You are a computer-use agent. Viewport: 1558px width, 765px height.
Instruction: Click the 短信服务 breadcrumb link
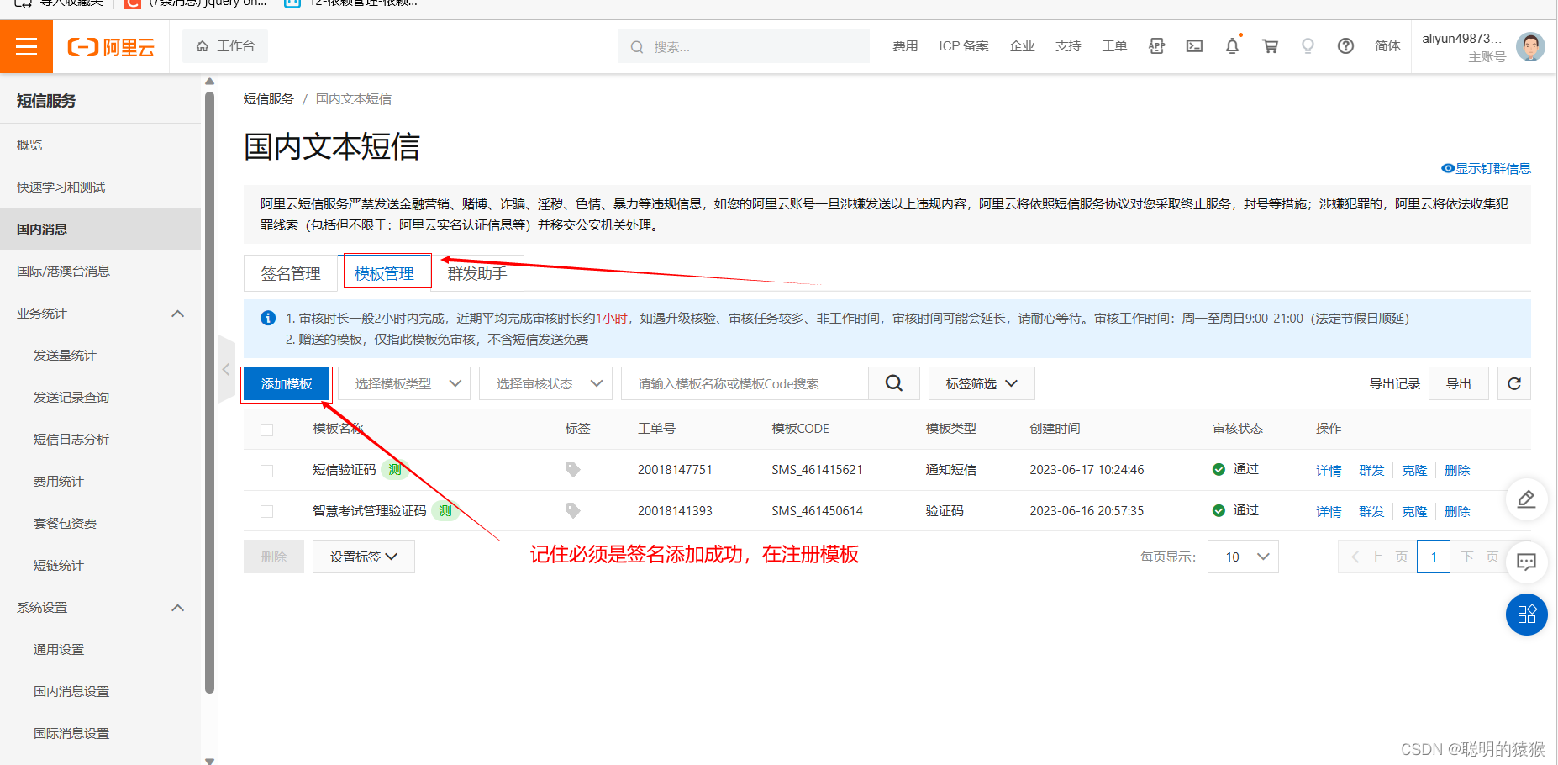tap(269, 99)
